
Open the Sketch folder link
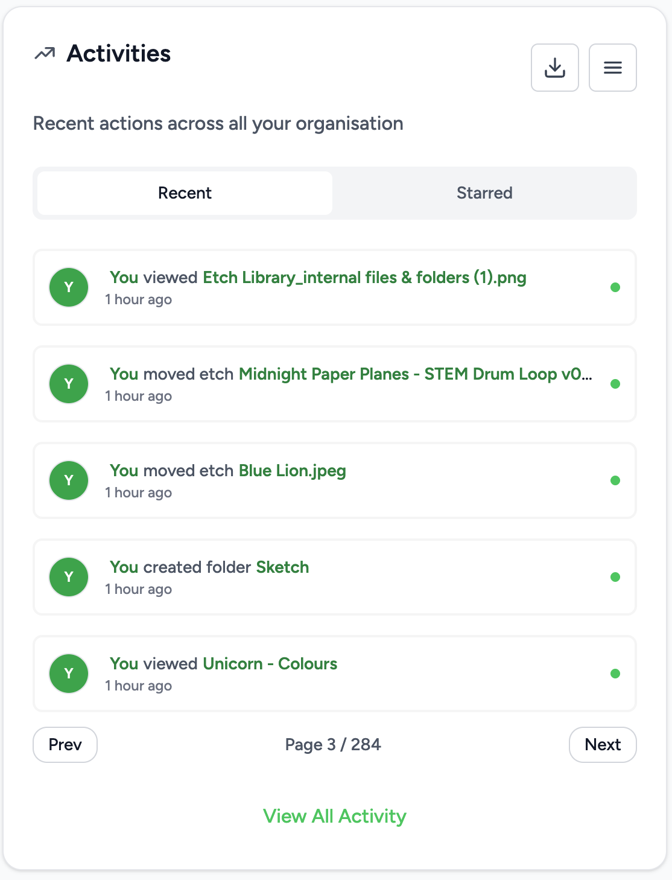tap(282, 567)
